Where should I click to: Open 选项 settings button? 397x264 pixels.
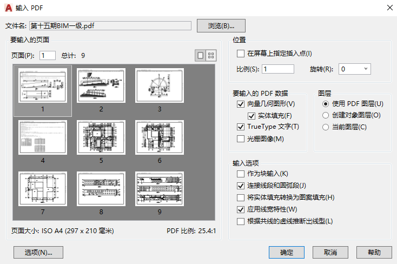(x=38, y=252)
